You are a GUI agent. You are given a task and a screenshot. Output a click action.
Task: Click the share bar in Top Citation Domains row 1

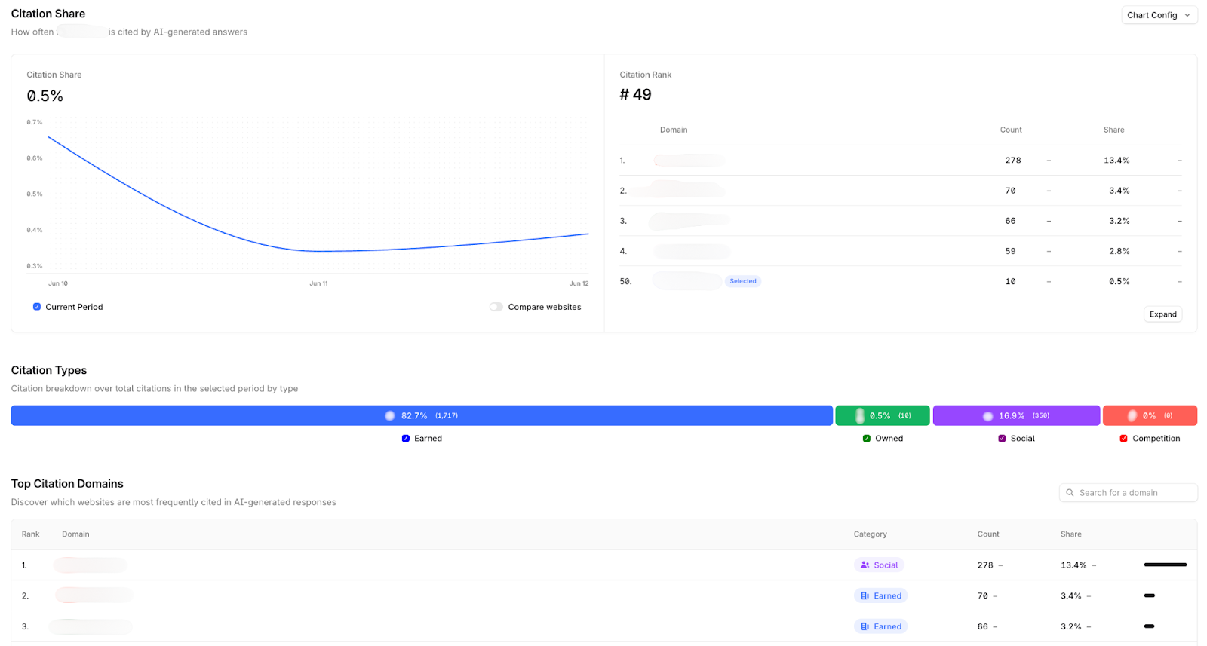[1166, 565]
